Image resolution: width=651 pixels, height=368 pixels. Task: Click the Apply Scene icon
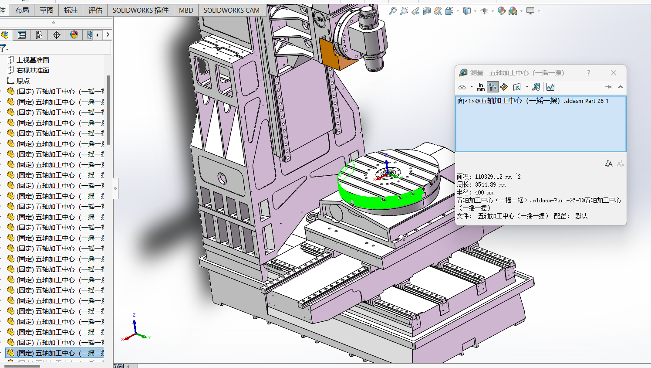513,11
